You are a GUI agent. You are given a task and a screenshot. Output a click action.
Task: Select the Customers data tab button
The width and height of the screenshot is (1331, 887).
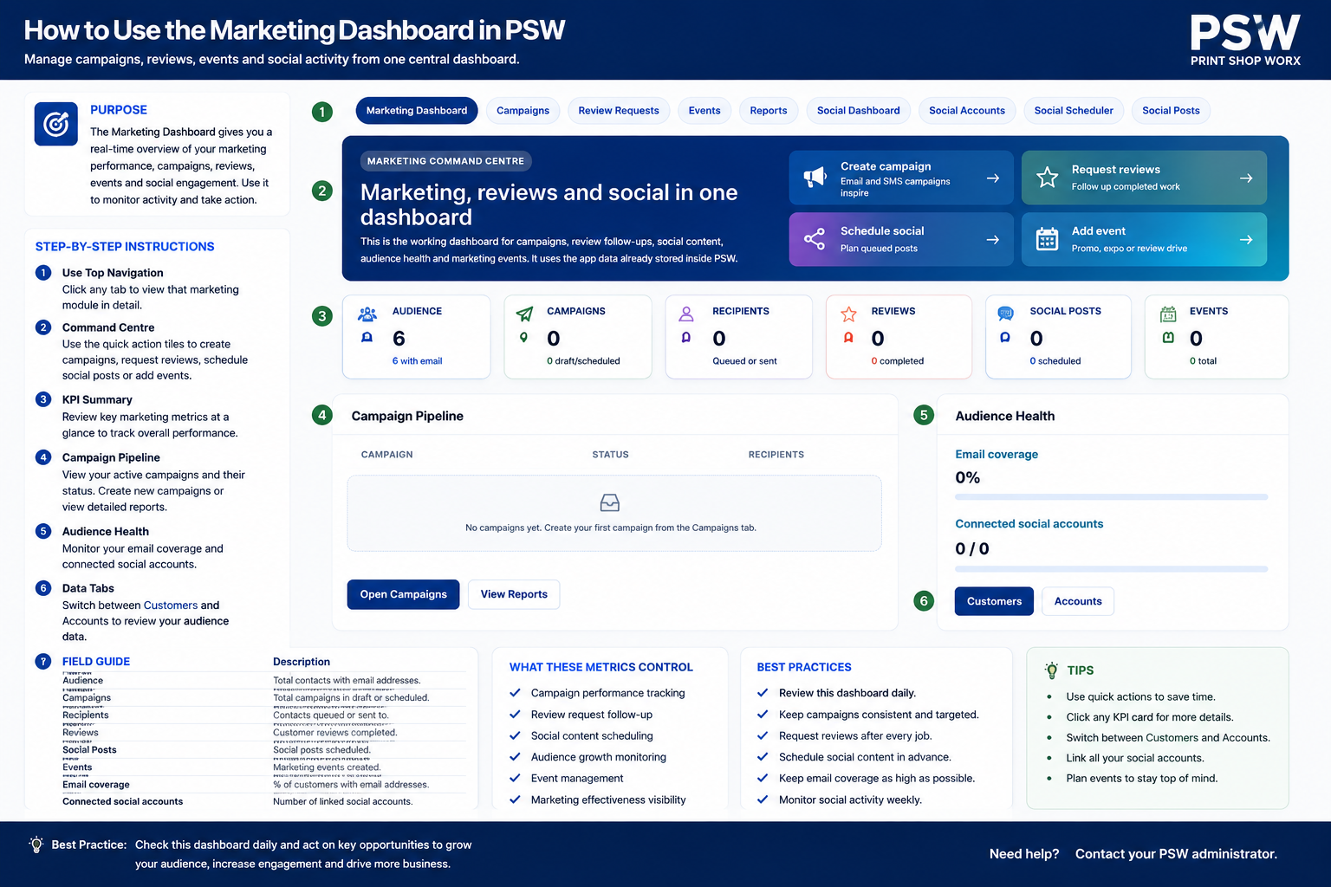(994, 601)
